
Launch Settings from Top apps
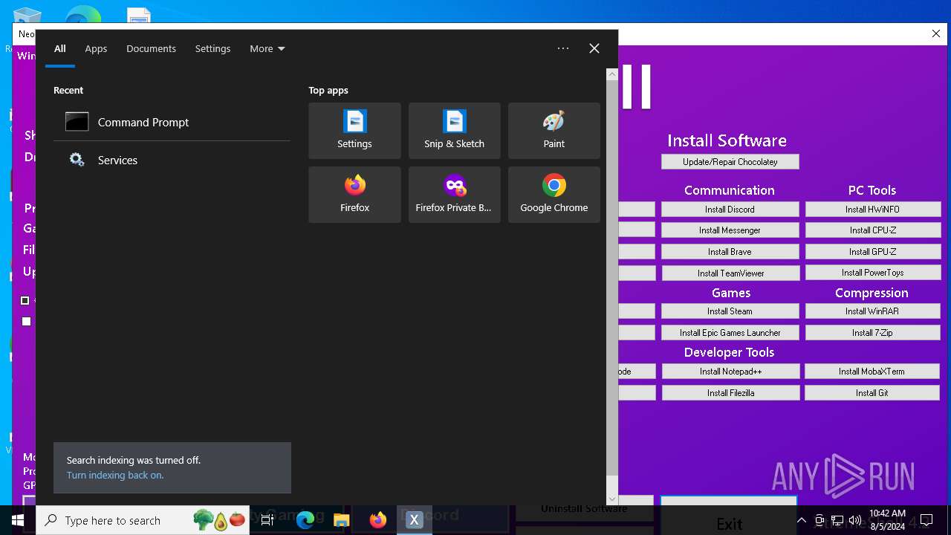[x=354, y=131]
